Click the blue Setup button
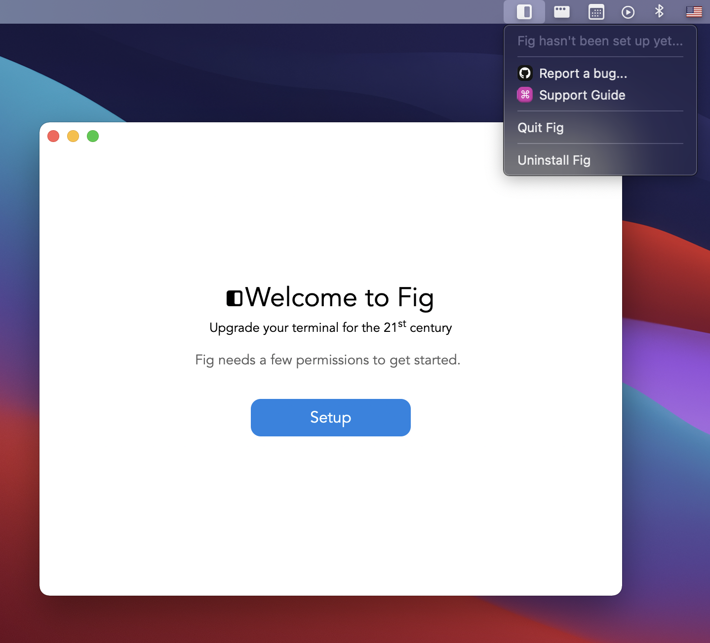Viewport: 710px width, 643px height. 330,418
